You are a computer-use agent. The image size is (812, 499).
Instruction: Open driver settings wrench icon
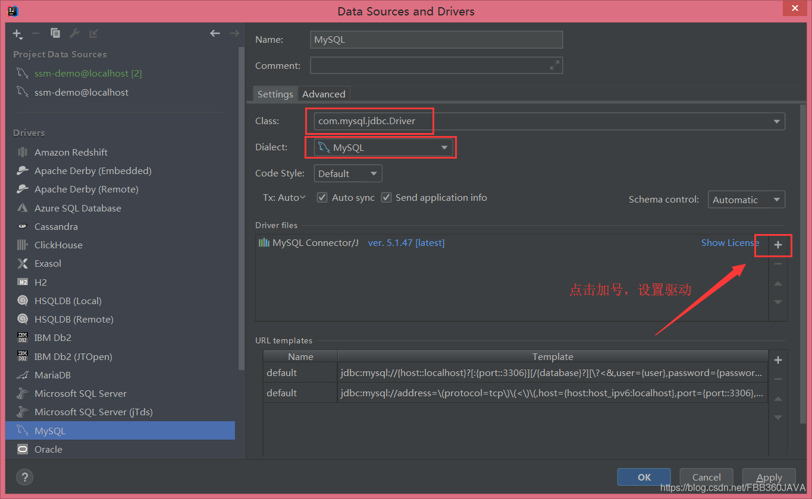tap(74, 33)
